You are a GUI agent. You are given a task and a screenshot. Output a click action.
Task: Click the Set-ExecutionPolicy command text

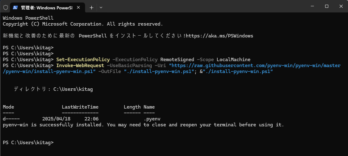coord(83,60)
